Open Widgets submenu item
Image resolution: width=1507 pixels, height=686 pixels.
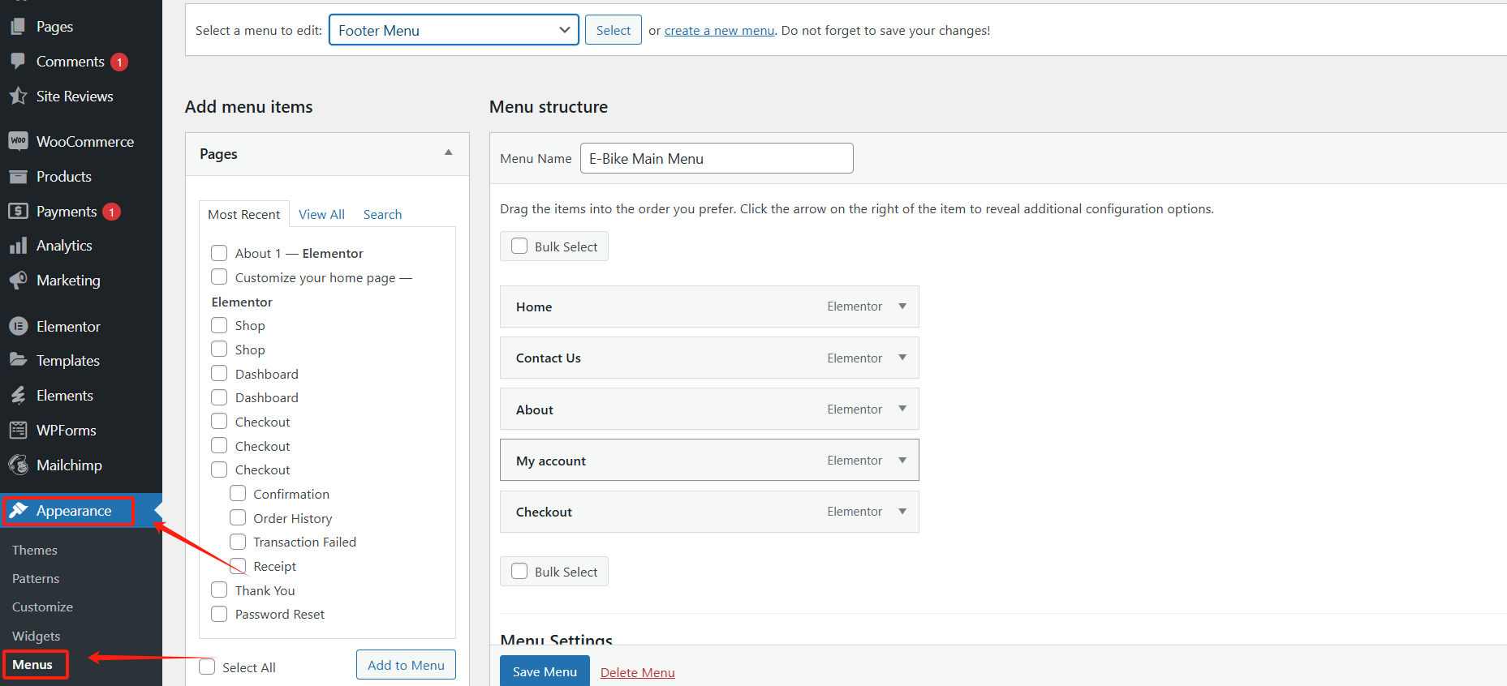(37, 636)
